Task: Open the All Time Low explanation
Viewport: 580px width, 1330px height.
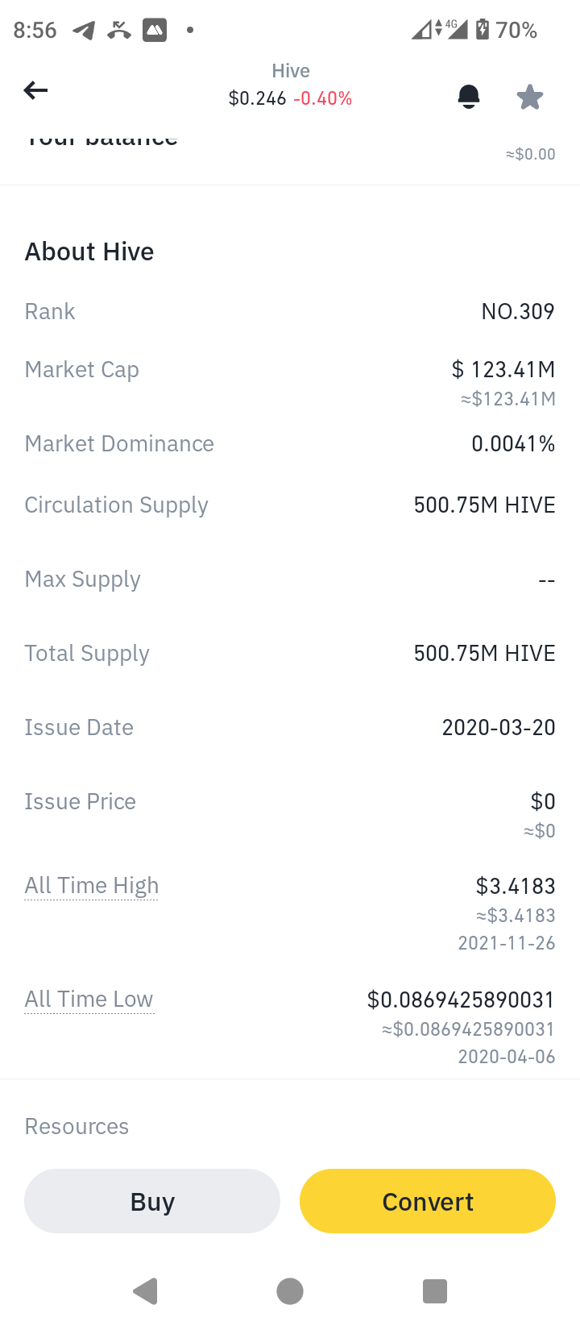Action: point(89,1000)
